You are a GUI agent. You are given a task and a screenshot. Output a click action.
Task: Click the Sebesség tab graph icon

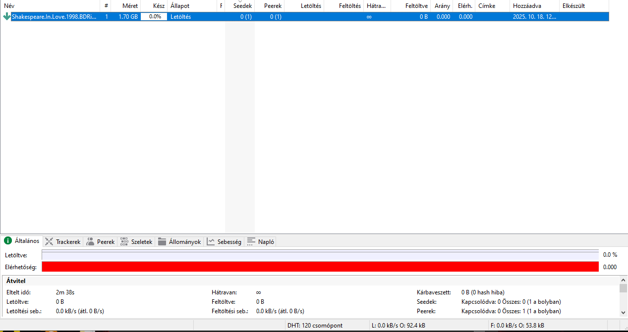211,241
